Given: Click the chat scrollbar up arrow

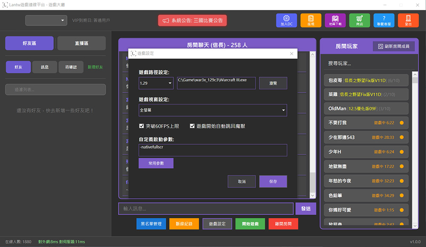Looking at the screenshot, I should tap(312, 55).
